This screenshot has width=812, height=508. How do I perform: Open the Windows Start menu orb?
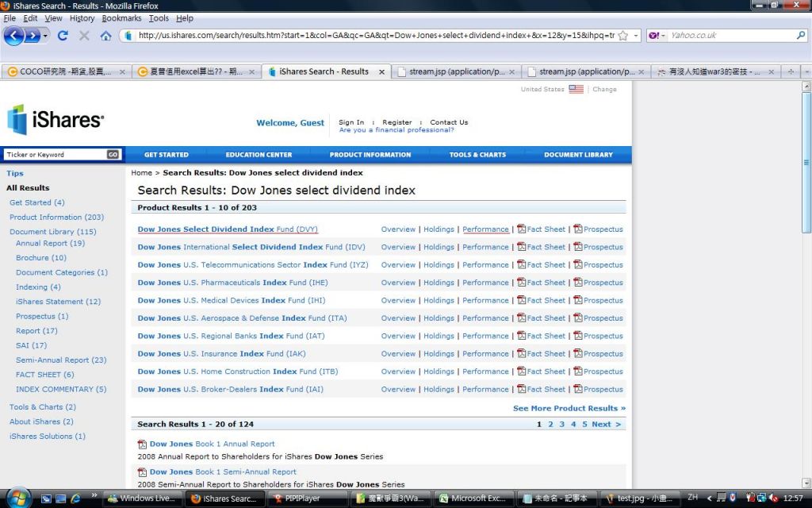point(18,498)
